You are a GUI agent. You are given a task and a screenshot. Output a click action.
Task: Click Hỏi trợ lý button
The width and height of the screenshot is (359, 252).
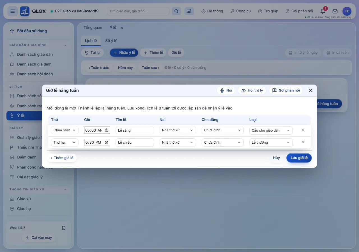pyautogui.click(x=252, y=90)
